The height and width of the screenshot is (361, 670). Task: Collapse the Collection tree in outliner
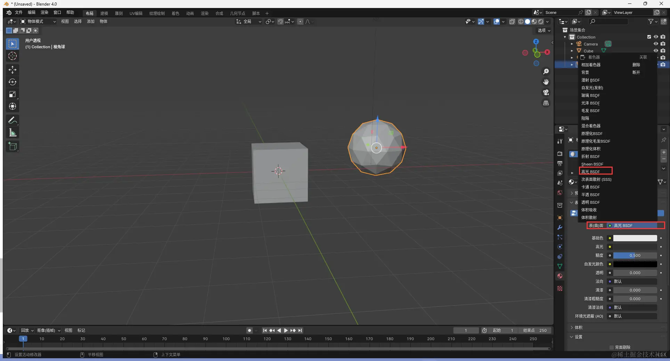point(565,37)
